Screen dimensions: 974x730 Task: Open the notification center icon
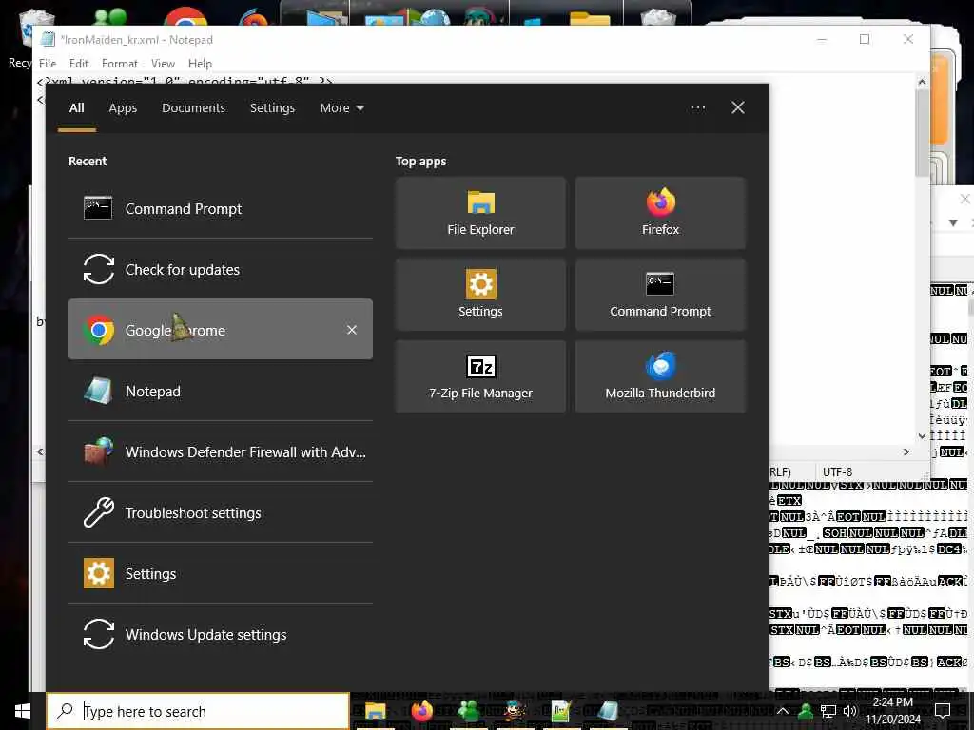943,711
